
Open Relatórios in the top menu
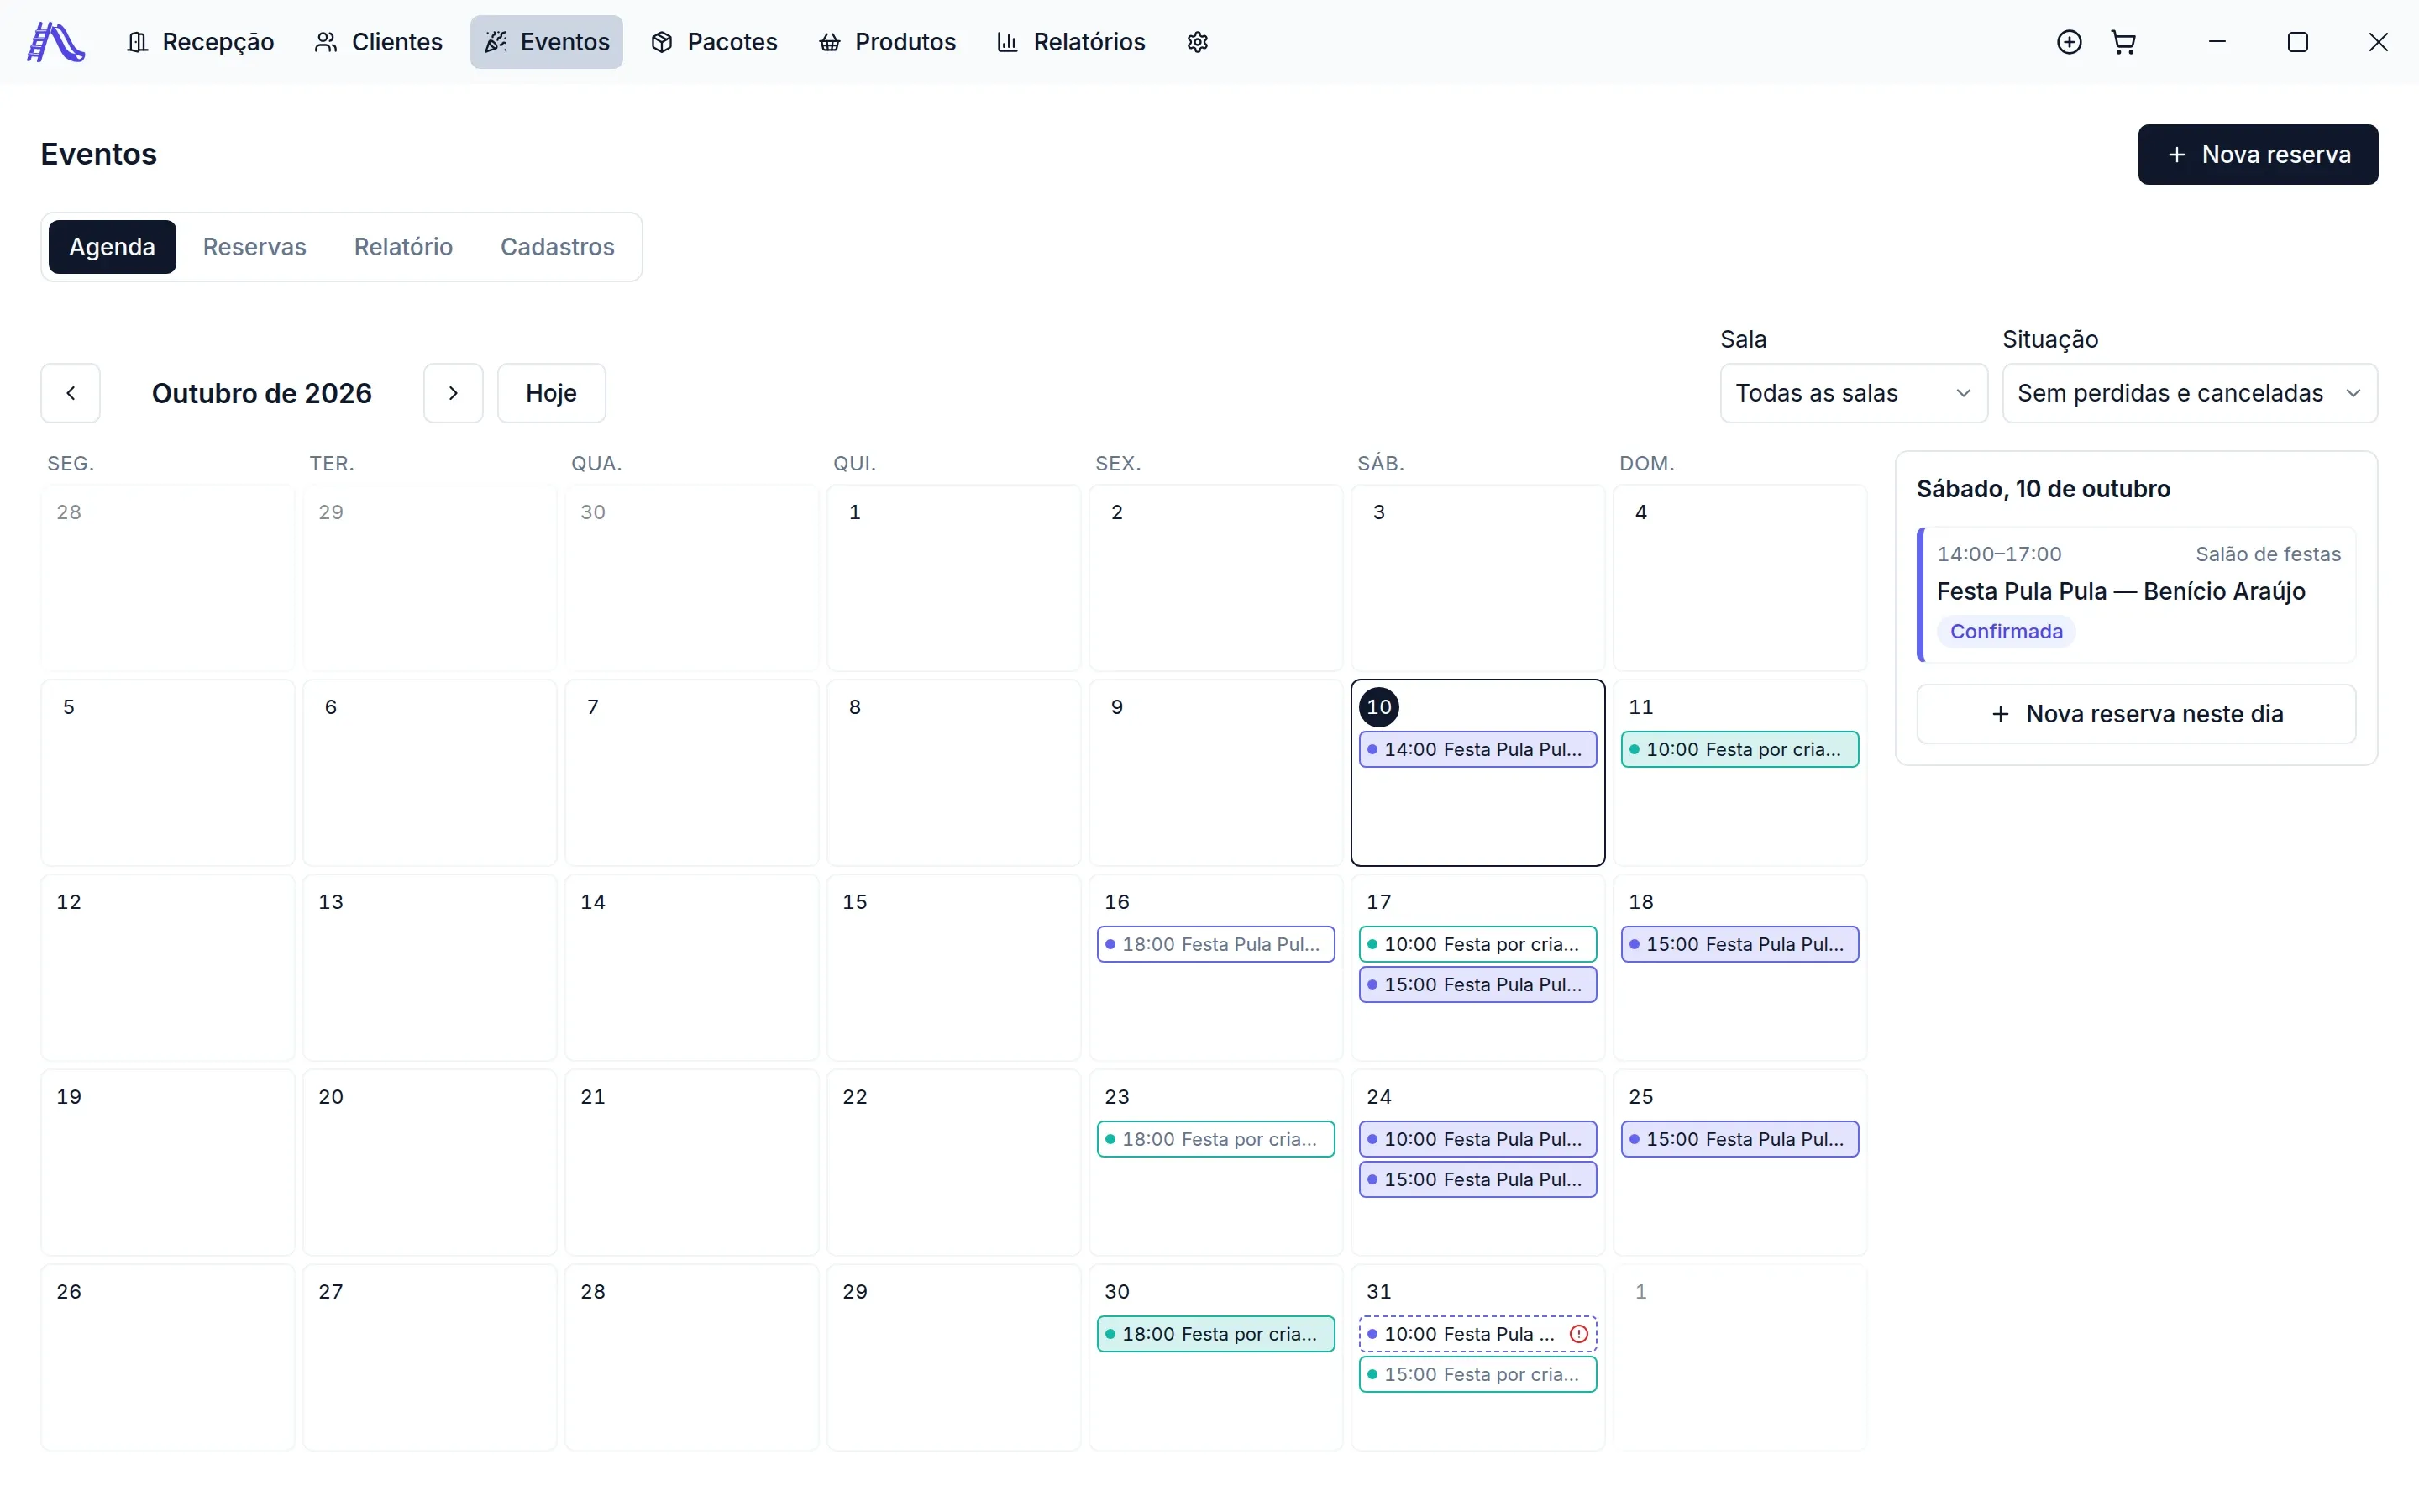(1072, 42)
